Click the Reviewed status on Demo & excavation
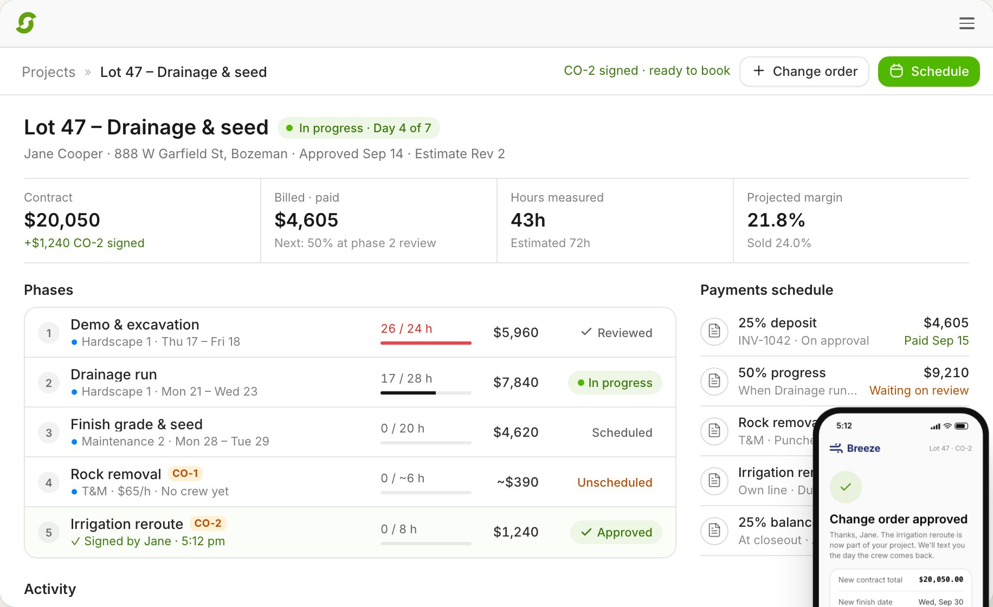 click(x=617, y=333)
